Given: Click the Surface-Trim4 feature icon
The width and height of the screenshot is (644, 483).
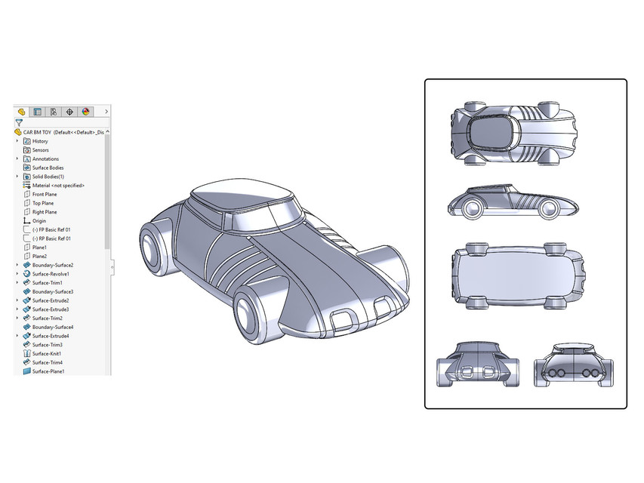Looking at the screenshot, I should (x=25, y=362).
